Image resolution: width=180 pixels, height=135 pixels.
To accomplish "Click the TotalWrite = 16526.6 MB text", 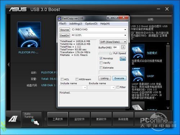I will 75,44.
